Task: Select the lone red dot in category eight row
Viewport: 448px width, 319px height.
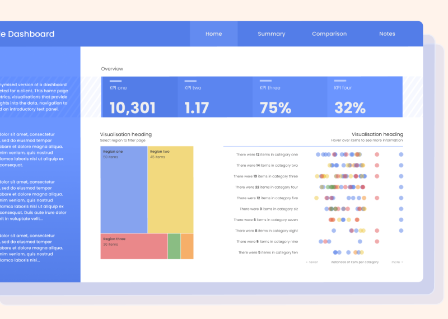Action: 377,231
